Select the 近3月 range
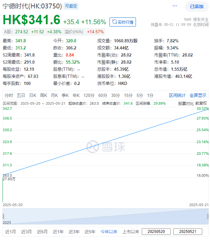The width and height of the screenshot is (210, 241). click(26, 232)
